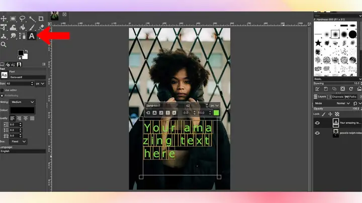This screenshot has width=362, height=203.
Task: Select the Crop tool
Action: pyautogui.click(x=41, y=19)
